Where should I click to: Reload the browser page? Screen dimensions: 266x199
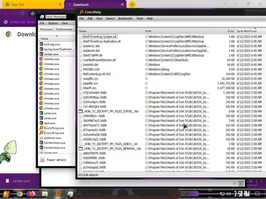point(22,13)
